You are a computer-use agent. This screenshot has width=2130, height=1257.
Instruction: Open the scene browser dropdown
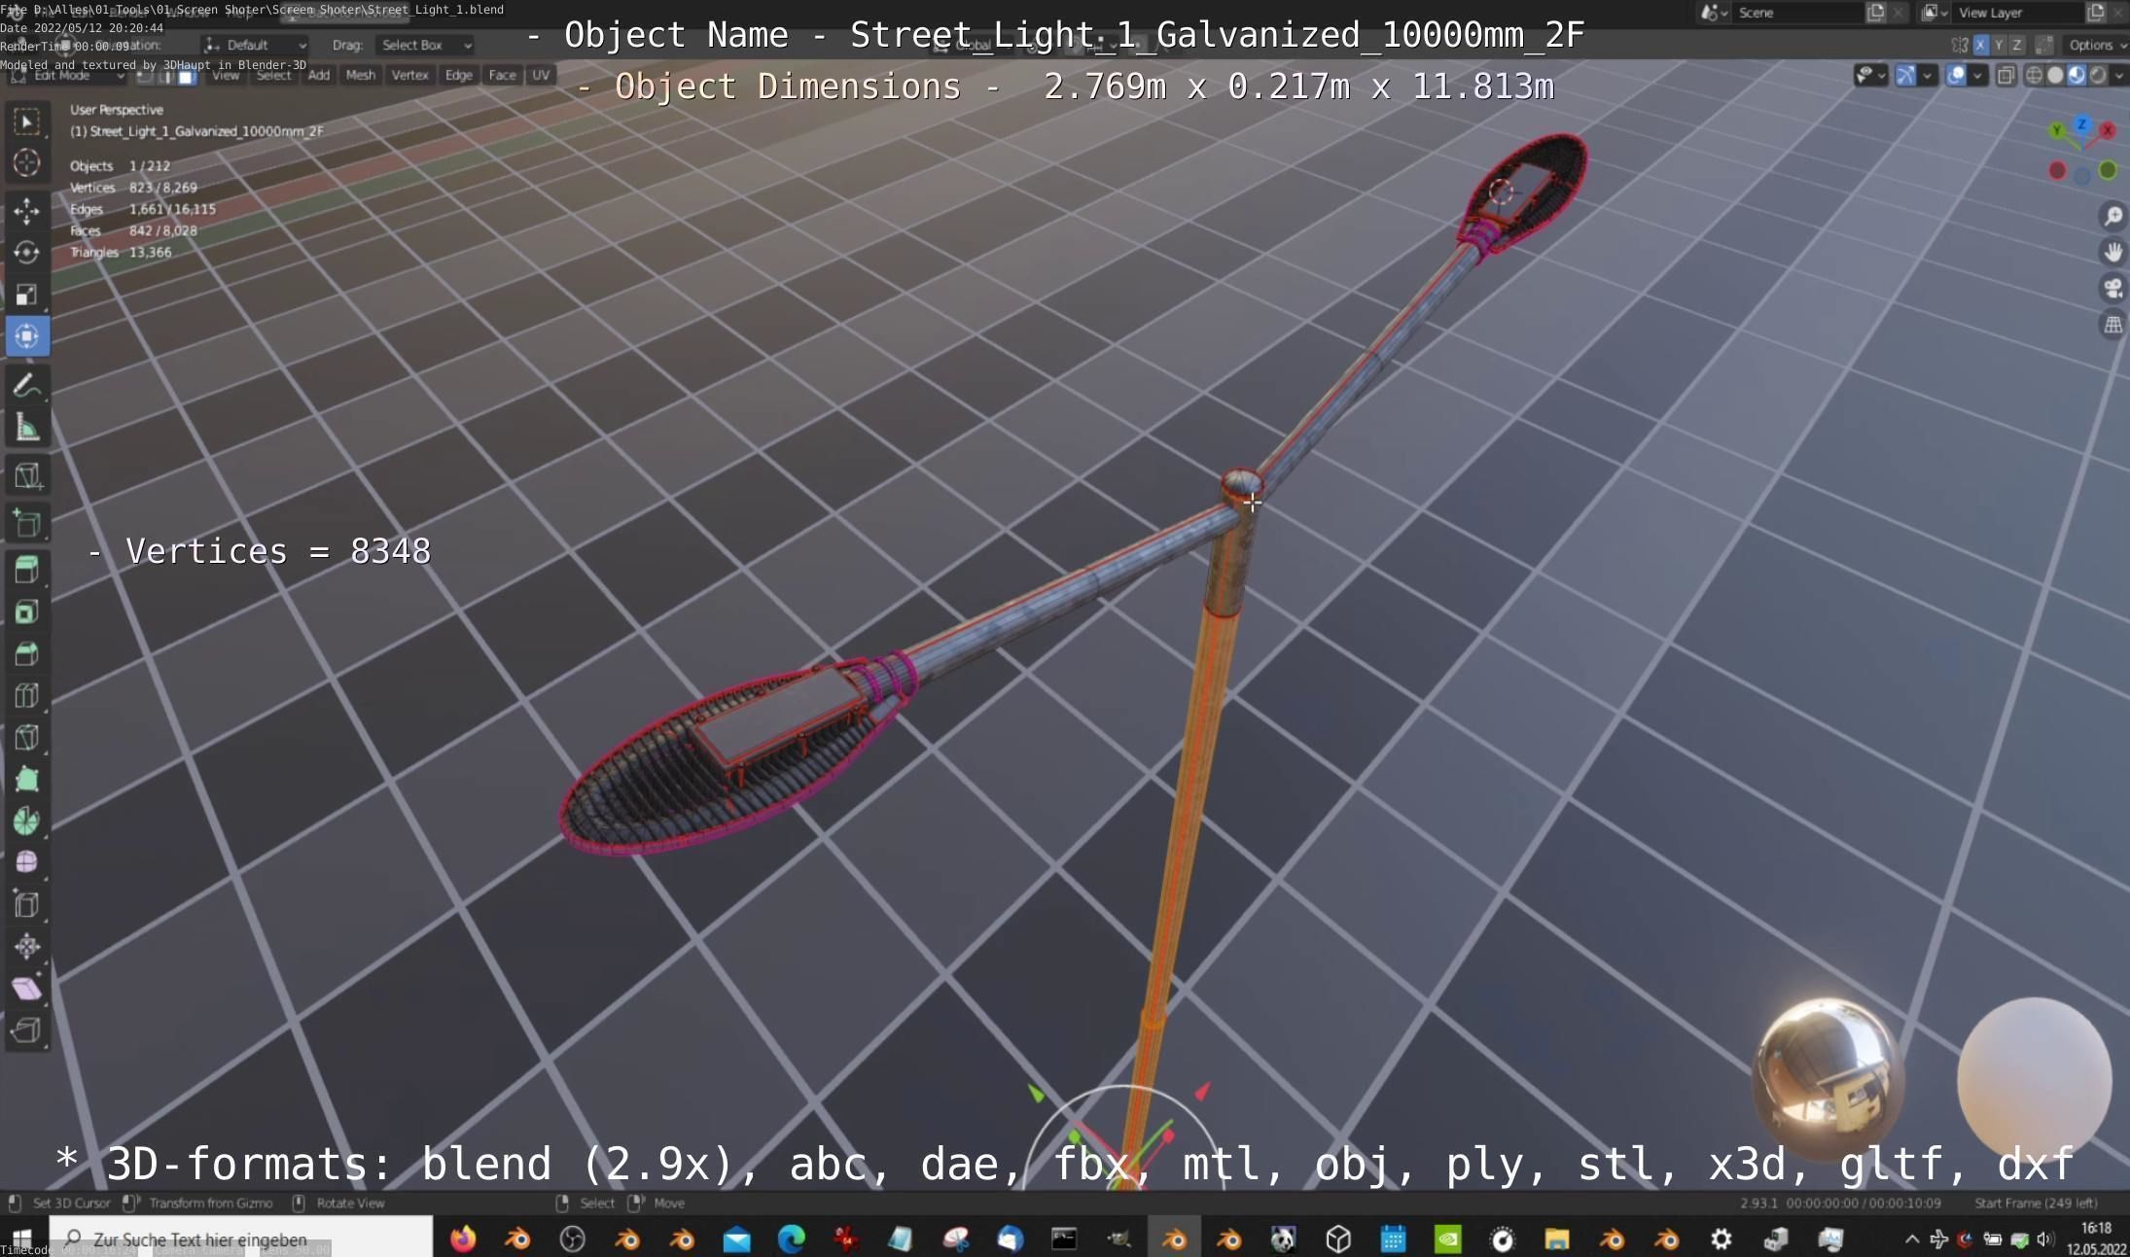(x=1714, y=13)
